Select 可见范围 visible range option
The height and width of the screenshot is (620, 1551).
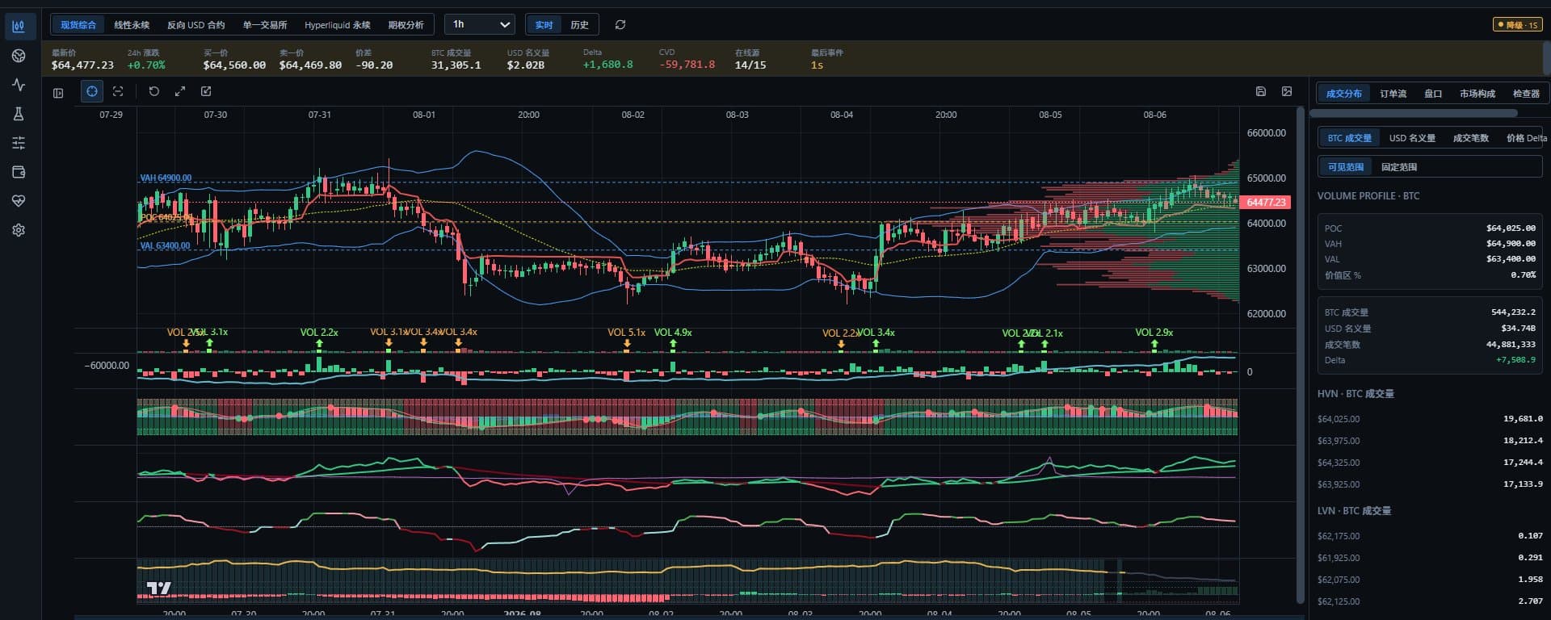pos(1346,167)
